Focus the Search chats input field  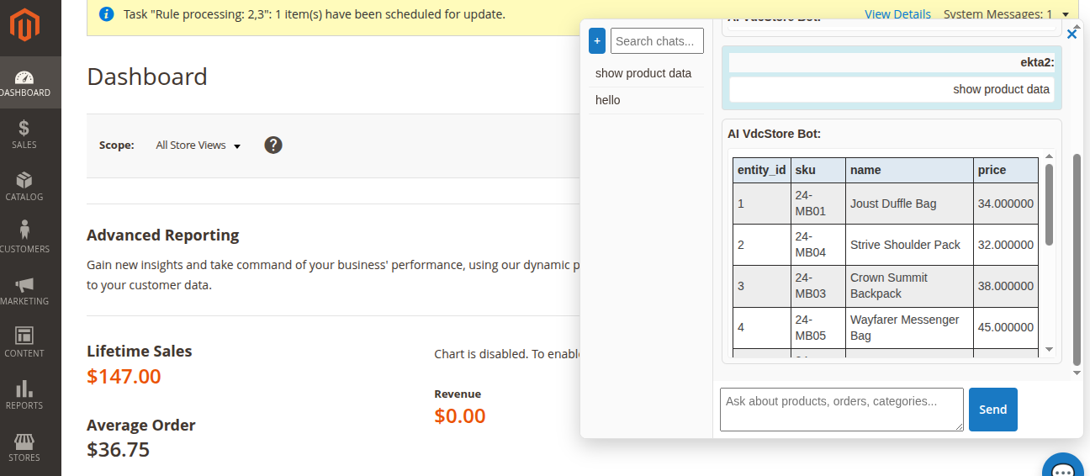[x=657, y=40]
